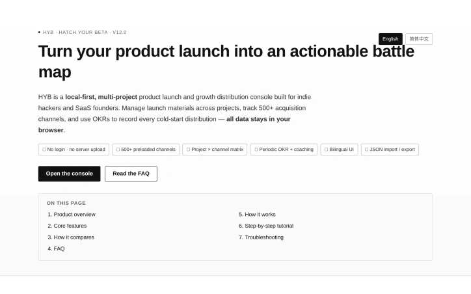
Task: Click the No login · no server upload tag
Action: click(74, 150)
